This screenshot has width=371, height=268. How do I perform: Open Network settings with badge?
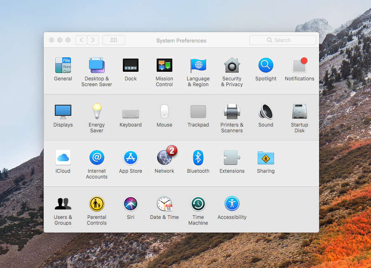[164, 158]
